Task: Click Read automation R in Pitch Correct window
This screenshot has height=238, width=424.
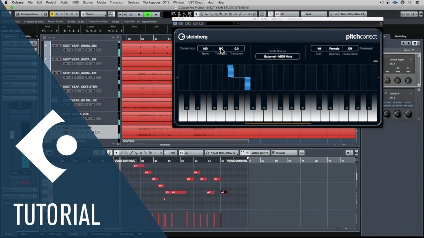Action: pos(186,23)
